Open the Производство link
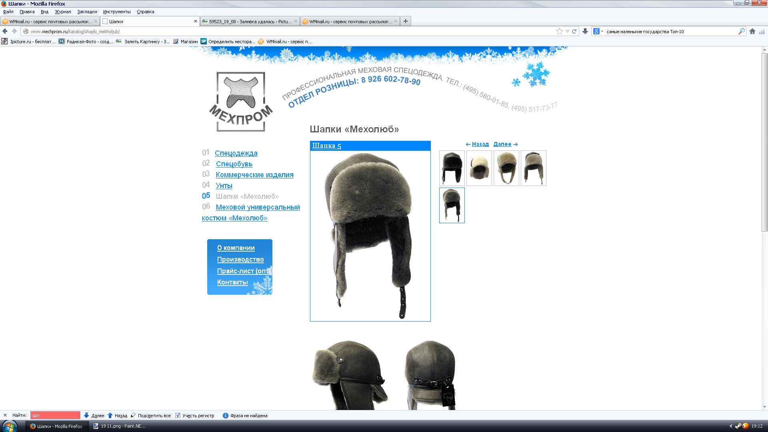The image size is (768, 432). [x=240, y=259]
